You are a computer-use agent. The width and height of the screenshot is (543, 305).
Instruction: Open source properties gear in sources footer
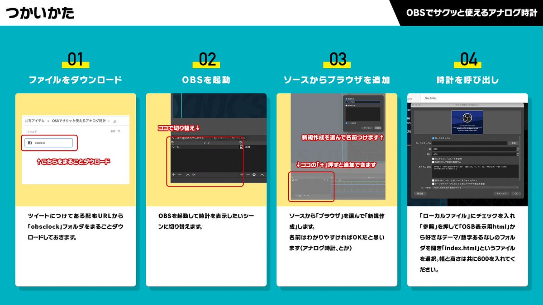pyautogui.click(x=254, y=175)
